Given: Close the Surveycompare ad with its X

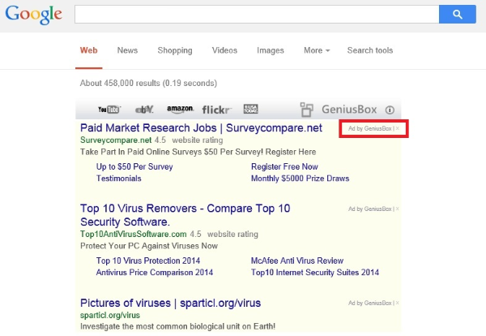Looking at the screenshot, I should 398,128.
